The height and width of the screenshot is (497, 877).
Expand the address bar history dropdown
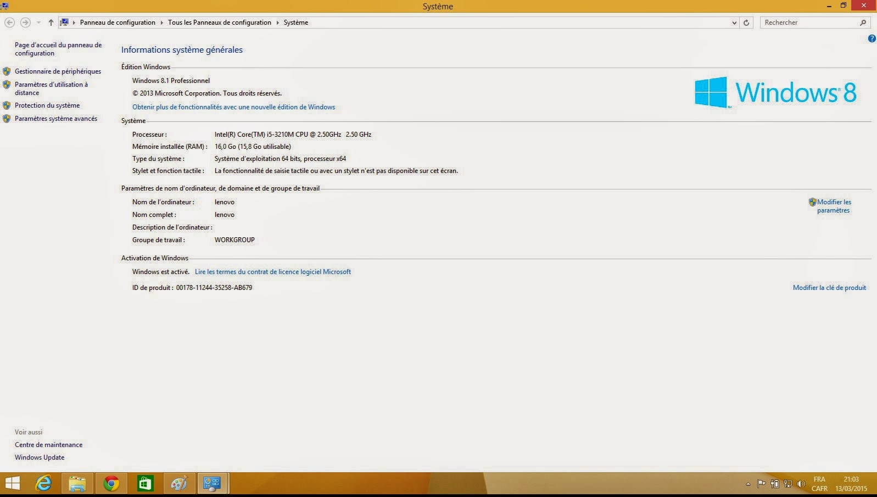[x=734, y=23]
